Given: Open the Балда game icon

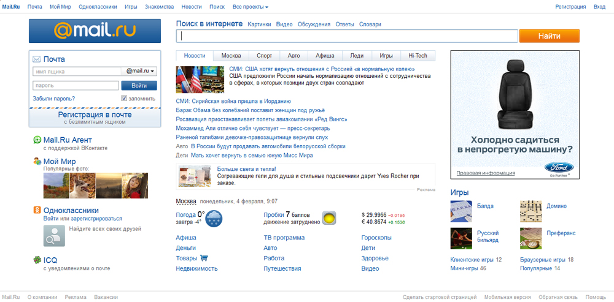Looking at the screenshot, I should (461, 211).
